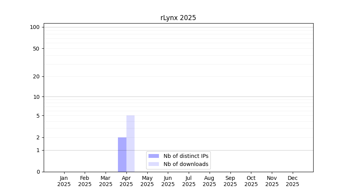348x193 pixels.
Task: Click the 'Aug 2025' x-axis label
Action: point(210,181)
